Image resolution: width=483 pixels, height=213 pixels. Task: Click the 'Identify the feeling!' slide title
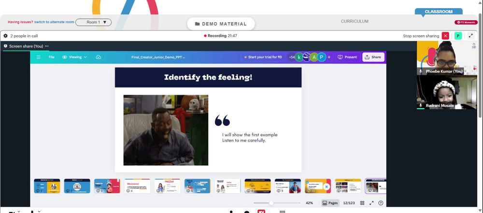pyautogui.click(x=208, y=77)
